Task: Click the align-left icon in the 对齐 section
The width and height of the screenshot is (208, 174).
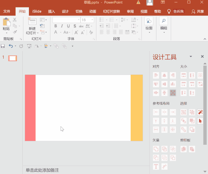Action: (x=156, y=75)
